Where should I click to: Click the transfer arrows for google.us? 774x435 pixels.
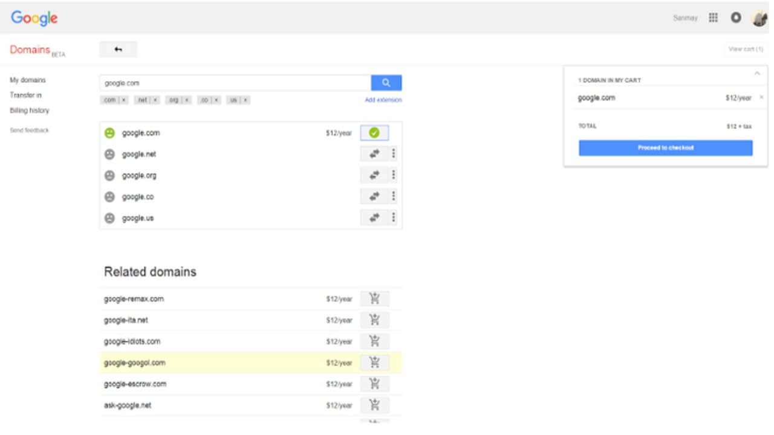click(x=374, y=217)
